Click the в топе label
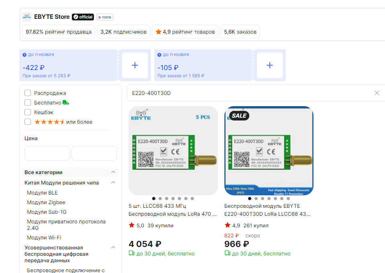This screenshot has height=273, width=385. pos(105,17)
